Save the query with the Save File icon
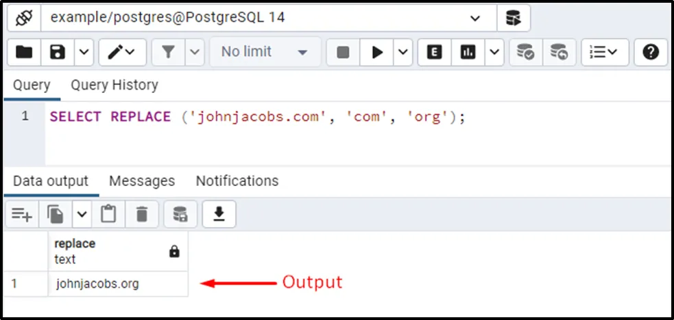Image resolution: width=674 pixels, height=320 pixels. 58,52
